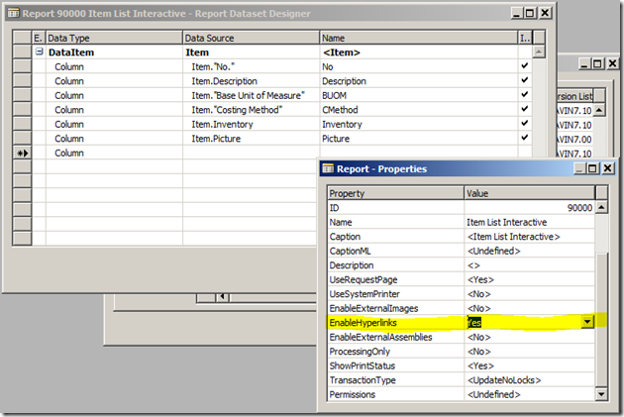Click the CaptionML <Undefined> value
This screenshot has height=417, width=624.
coord(529,251)
